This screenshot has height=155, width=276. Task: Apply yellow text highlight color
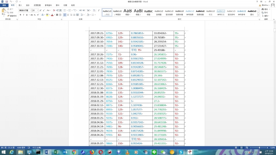(x=47, y=15)
